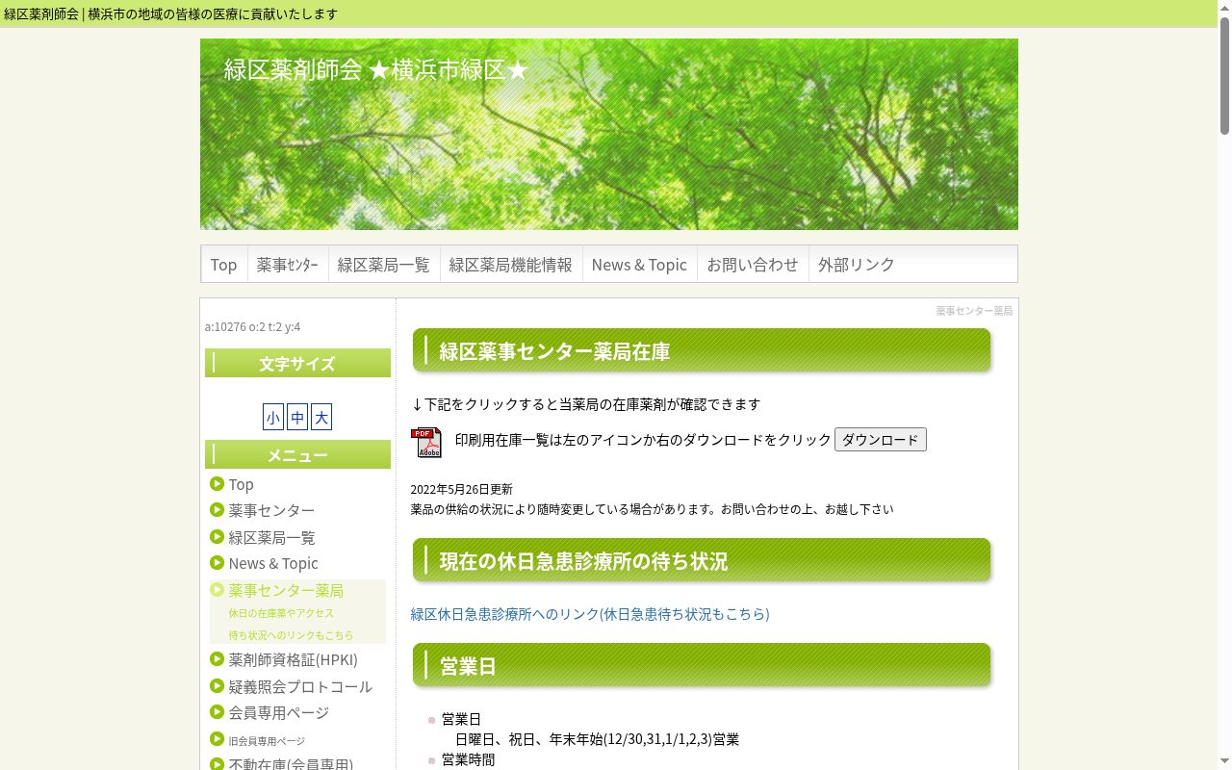Open 疑義照会プロトコール sidebar link

tap(300, 686)
